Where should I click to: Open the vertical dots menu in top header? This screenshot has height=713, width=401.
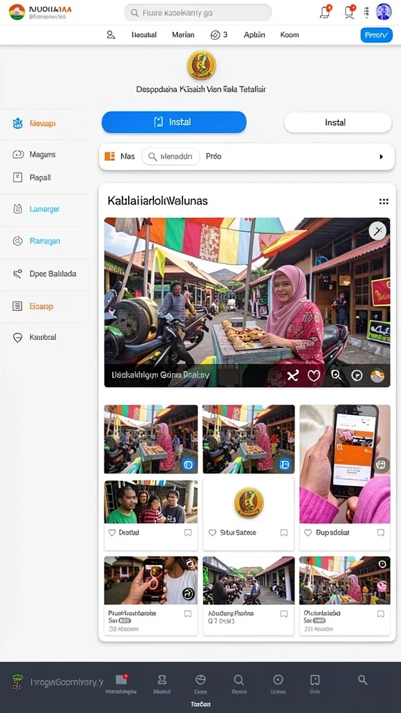click(x=366, y=13)
